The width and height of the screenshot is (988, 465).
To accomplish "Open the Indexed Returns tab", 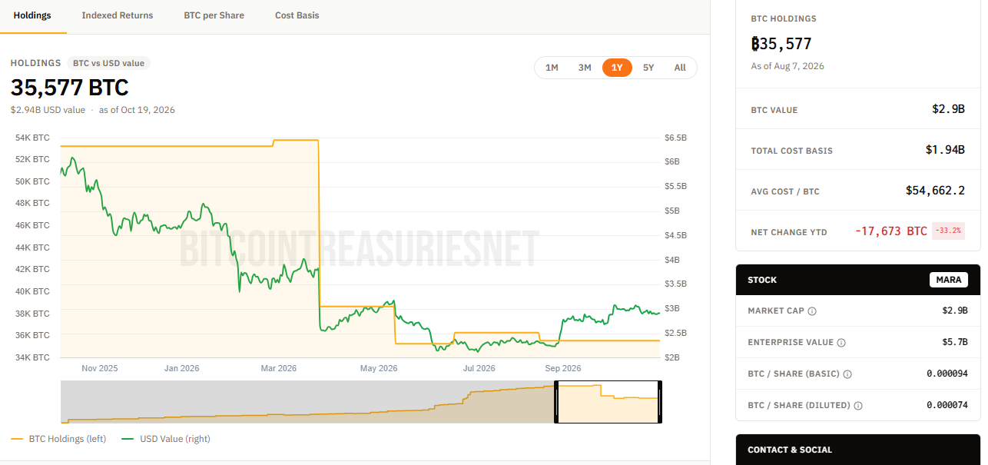I will (118, 15).
